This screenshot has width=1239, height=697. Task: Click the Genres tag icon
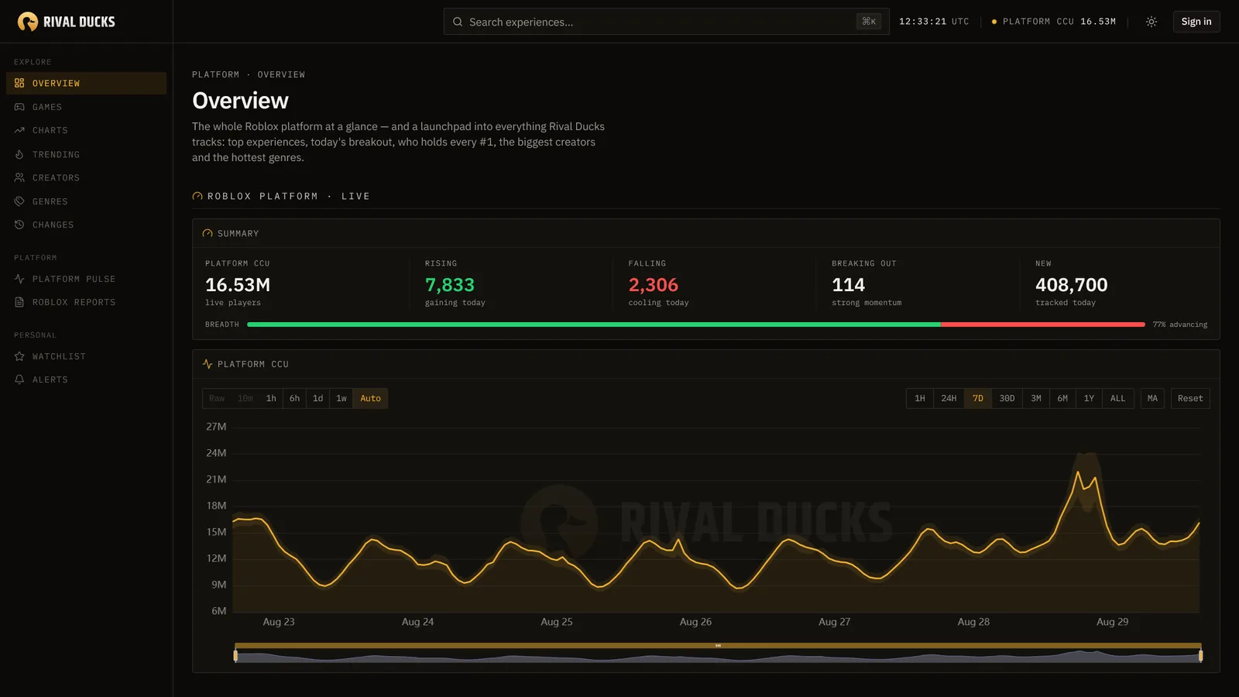tap(19, 201)
